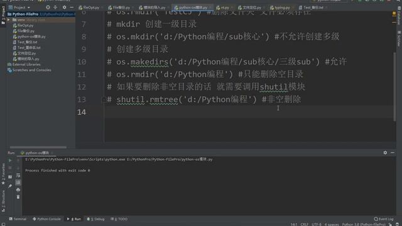Click the Python interpreter selector in status bar
The height and width of the screenshot is (226, 402).
tap(364, 224)
